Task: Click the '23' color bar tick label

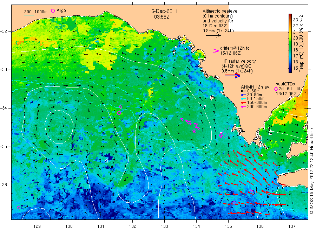Action: [295, 20]
